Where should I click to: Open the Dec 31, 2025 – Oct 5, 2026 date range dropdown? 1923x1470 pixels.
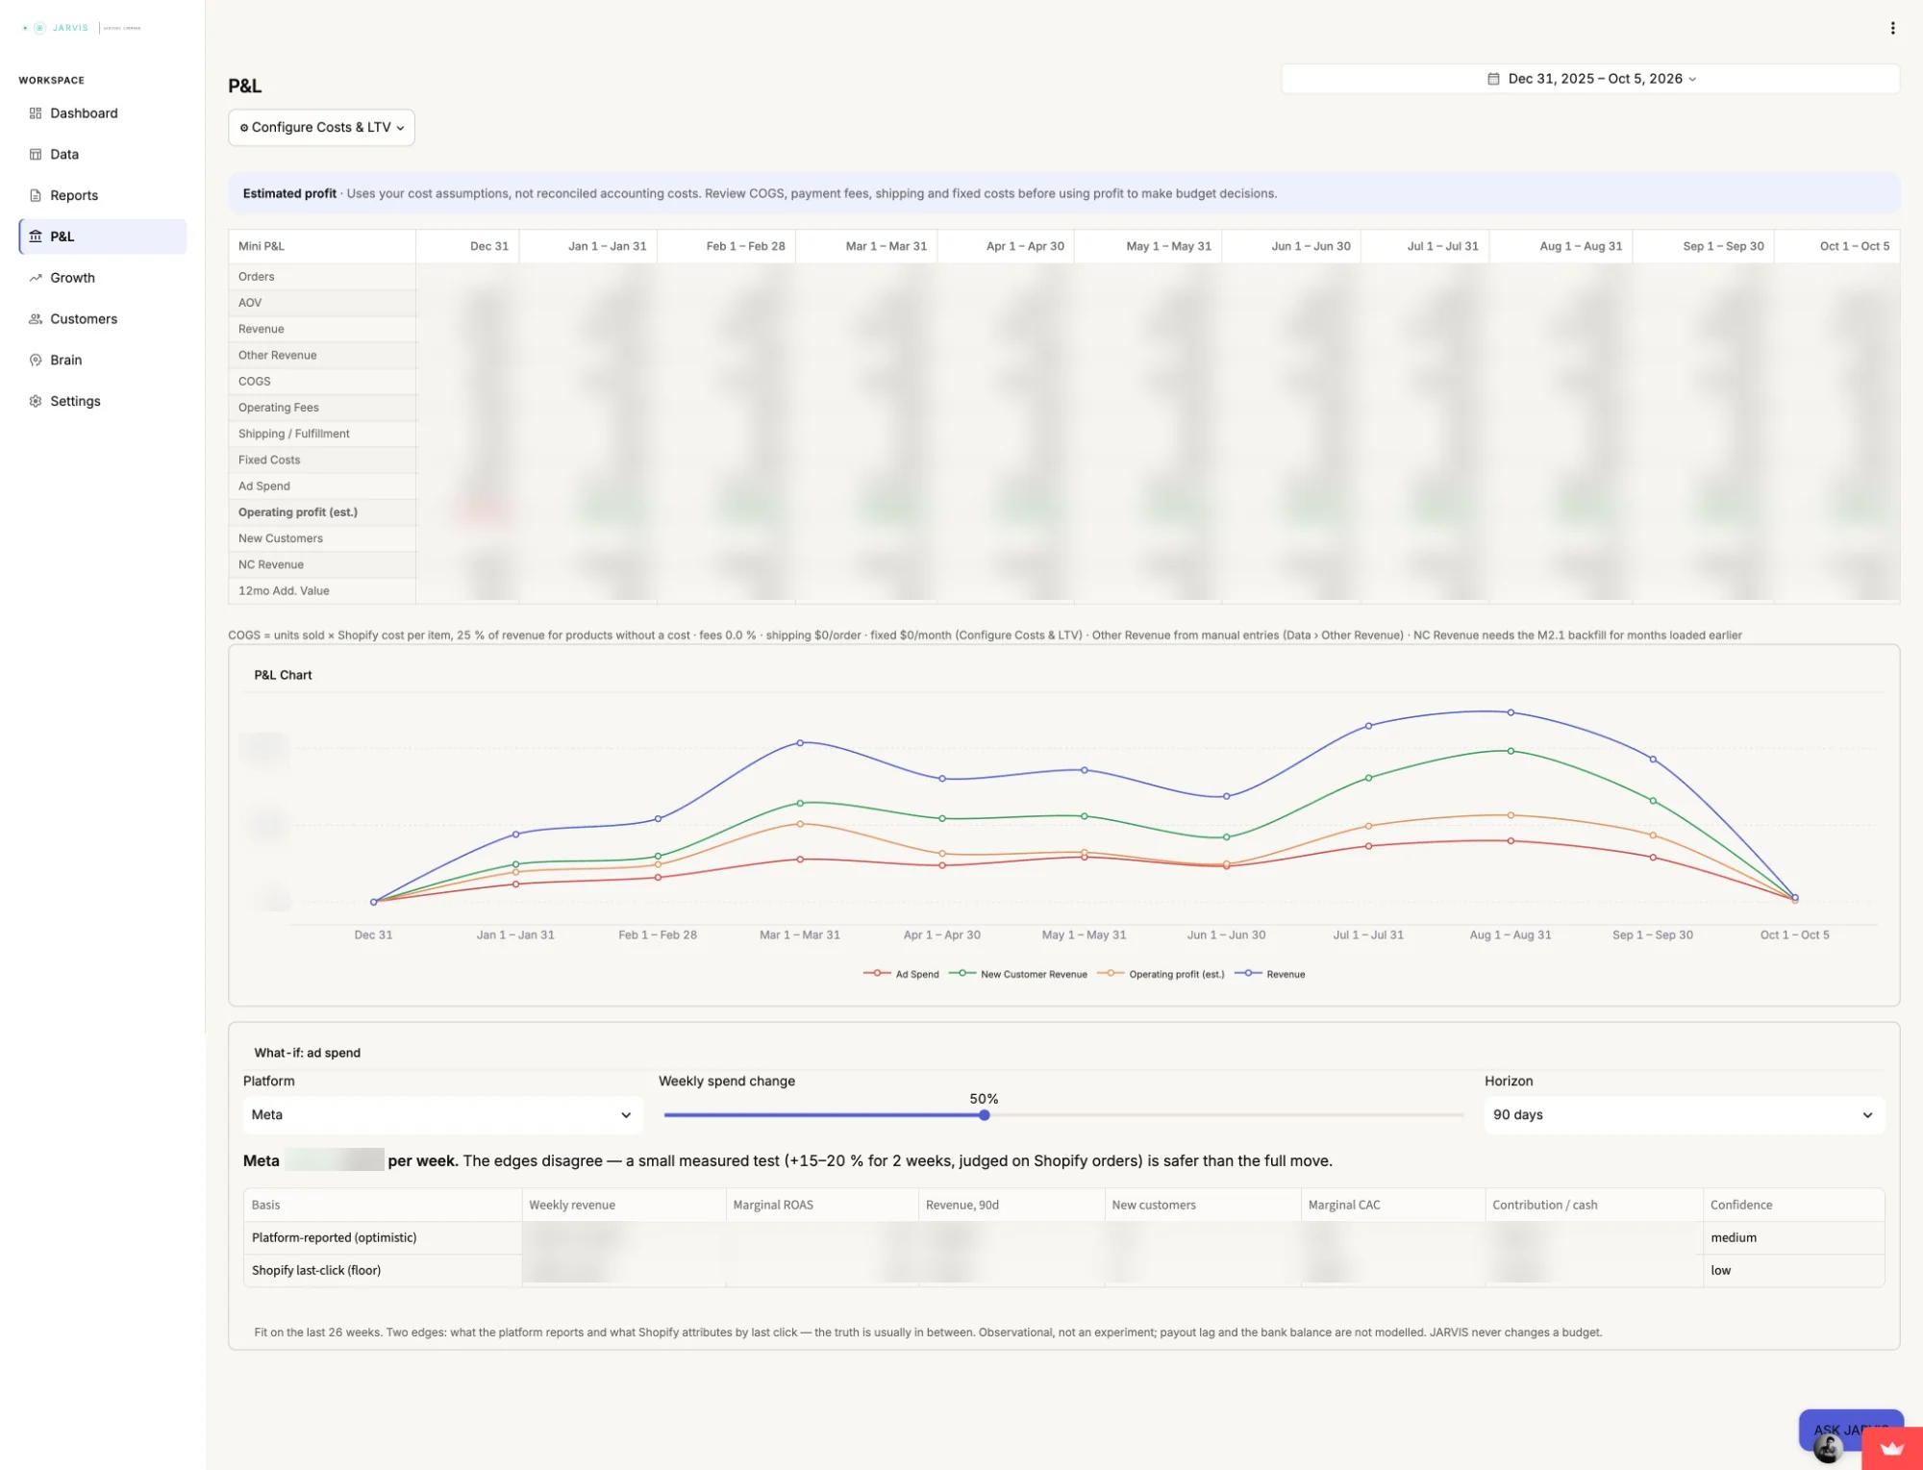point(1590,79)
